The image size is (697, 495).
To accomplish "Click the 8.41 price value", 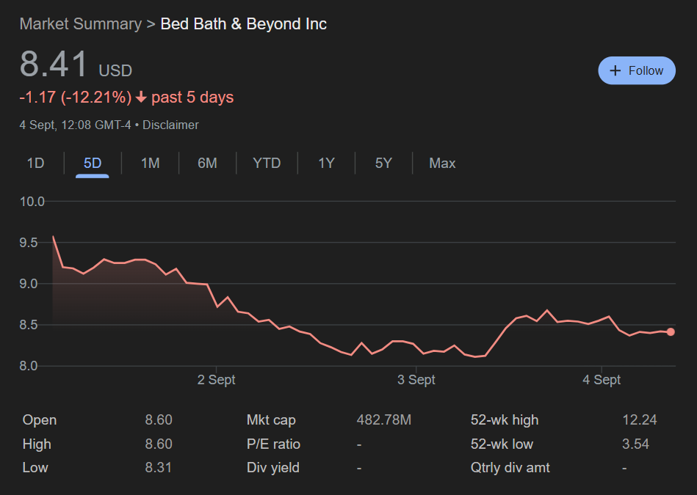I will click(x=54, y=64).
